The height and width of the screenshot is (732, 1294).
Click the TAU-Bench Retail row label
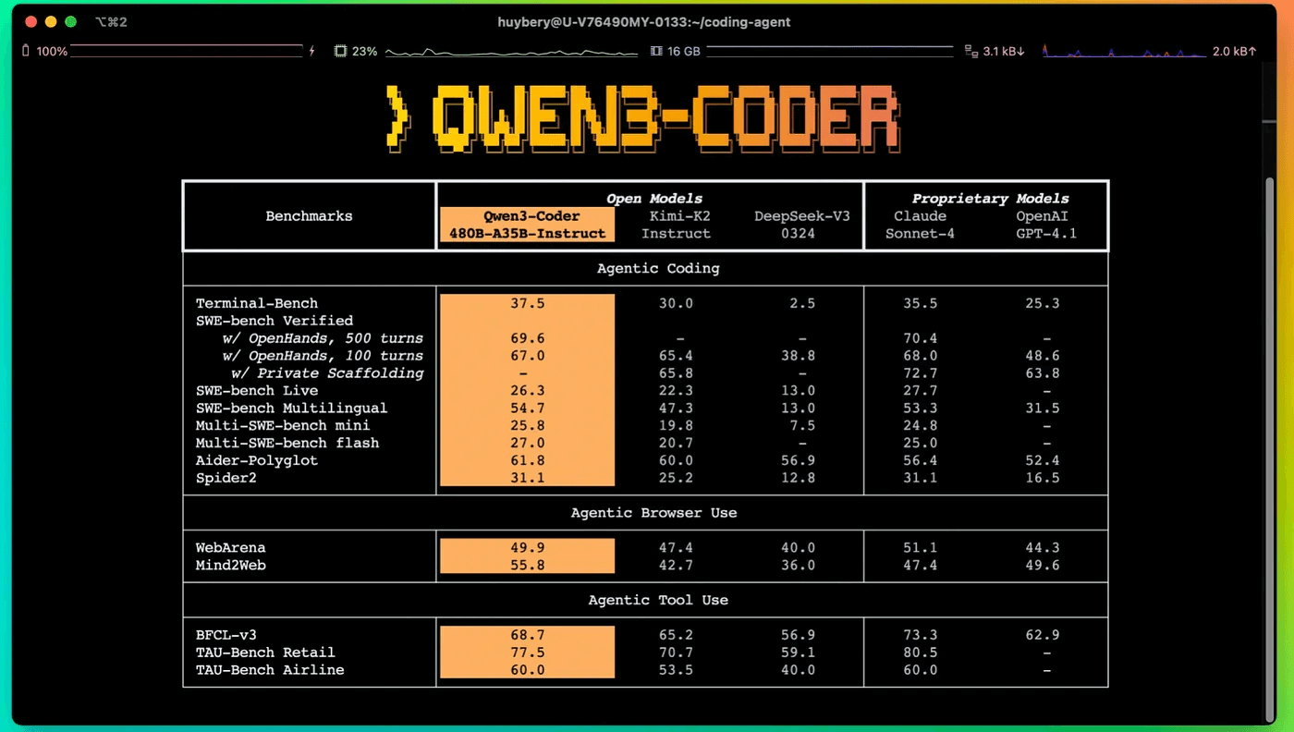click(x=265, y=653)
